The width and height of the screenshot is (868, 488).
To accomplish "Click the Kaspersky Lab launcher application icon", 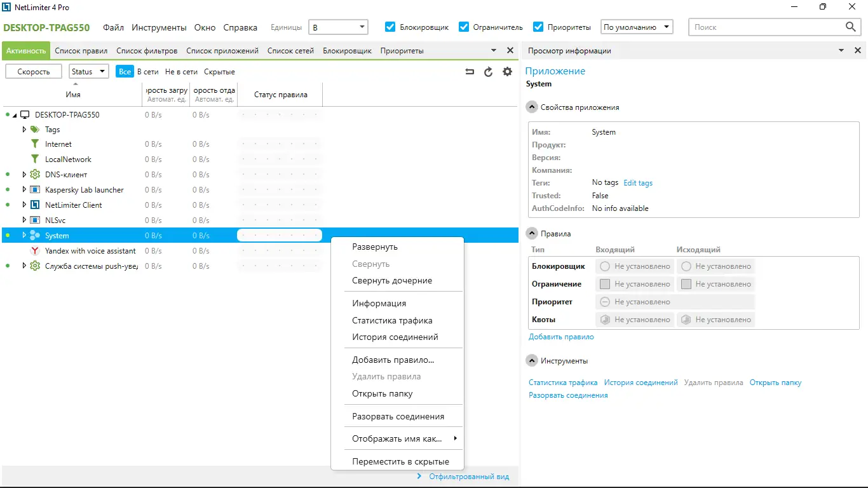I will pyautogui.click(x=35, y=189).
